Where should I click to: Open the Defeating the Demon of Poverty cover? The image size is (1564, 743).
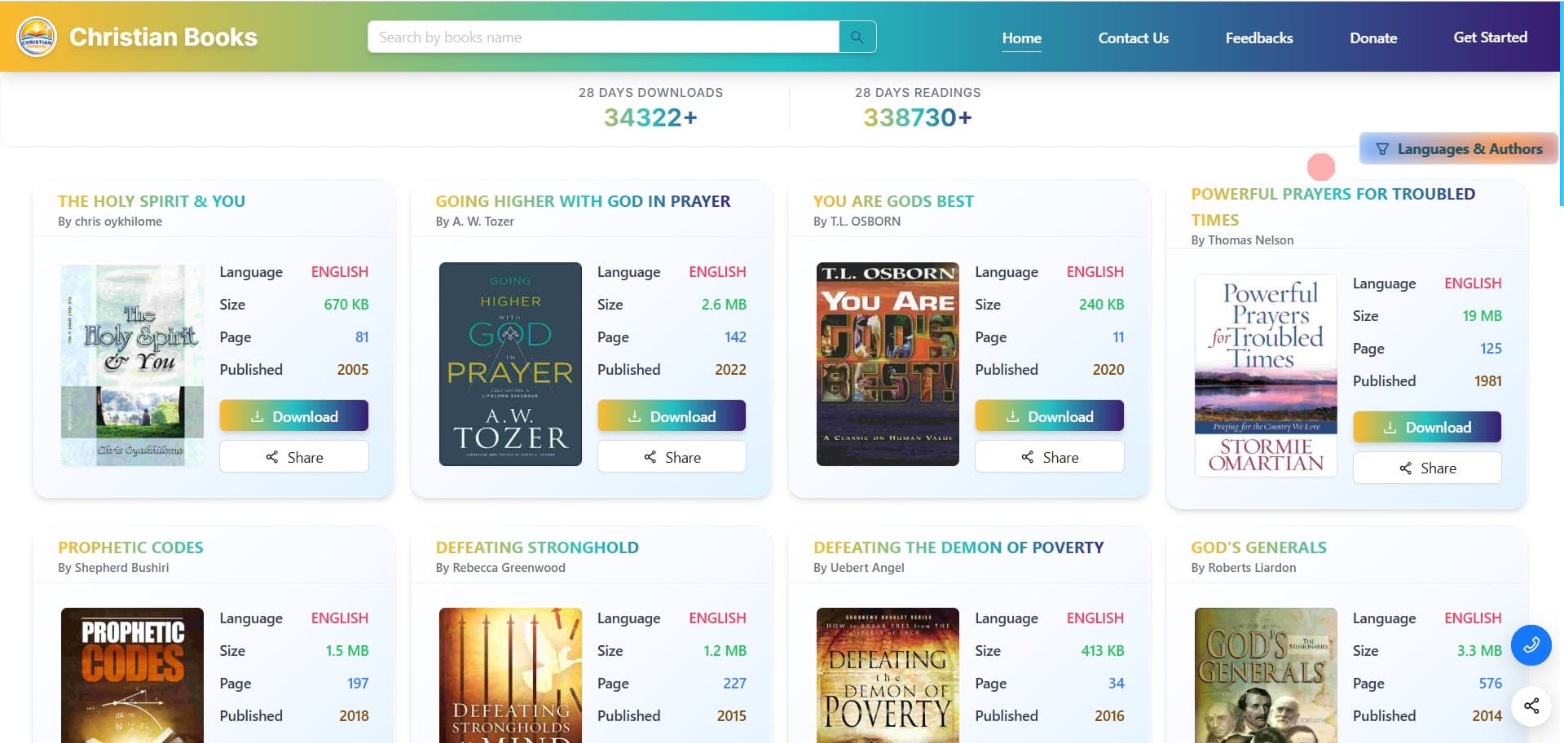coord(888,675)
